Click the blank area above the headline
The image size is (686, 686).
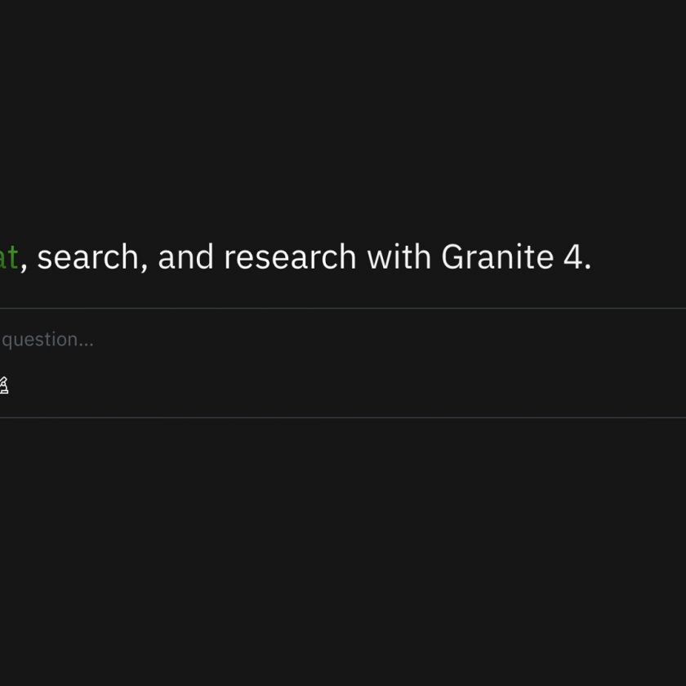click(327, 122)
